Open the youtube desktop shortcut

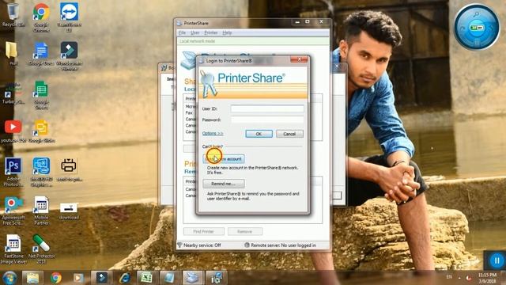pyautogui.click(x=13, y=131)
